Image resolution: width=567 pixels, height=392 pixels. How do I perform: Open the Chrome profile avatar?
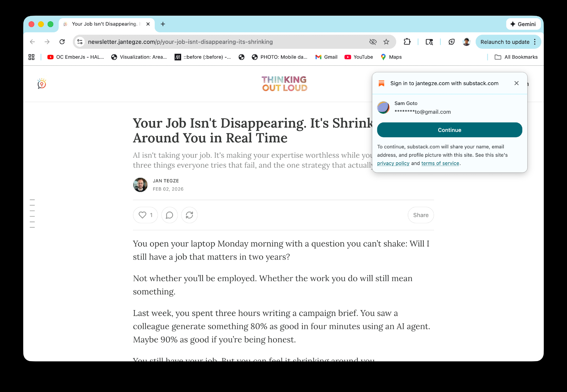click(466, 42)
